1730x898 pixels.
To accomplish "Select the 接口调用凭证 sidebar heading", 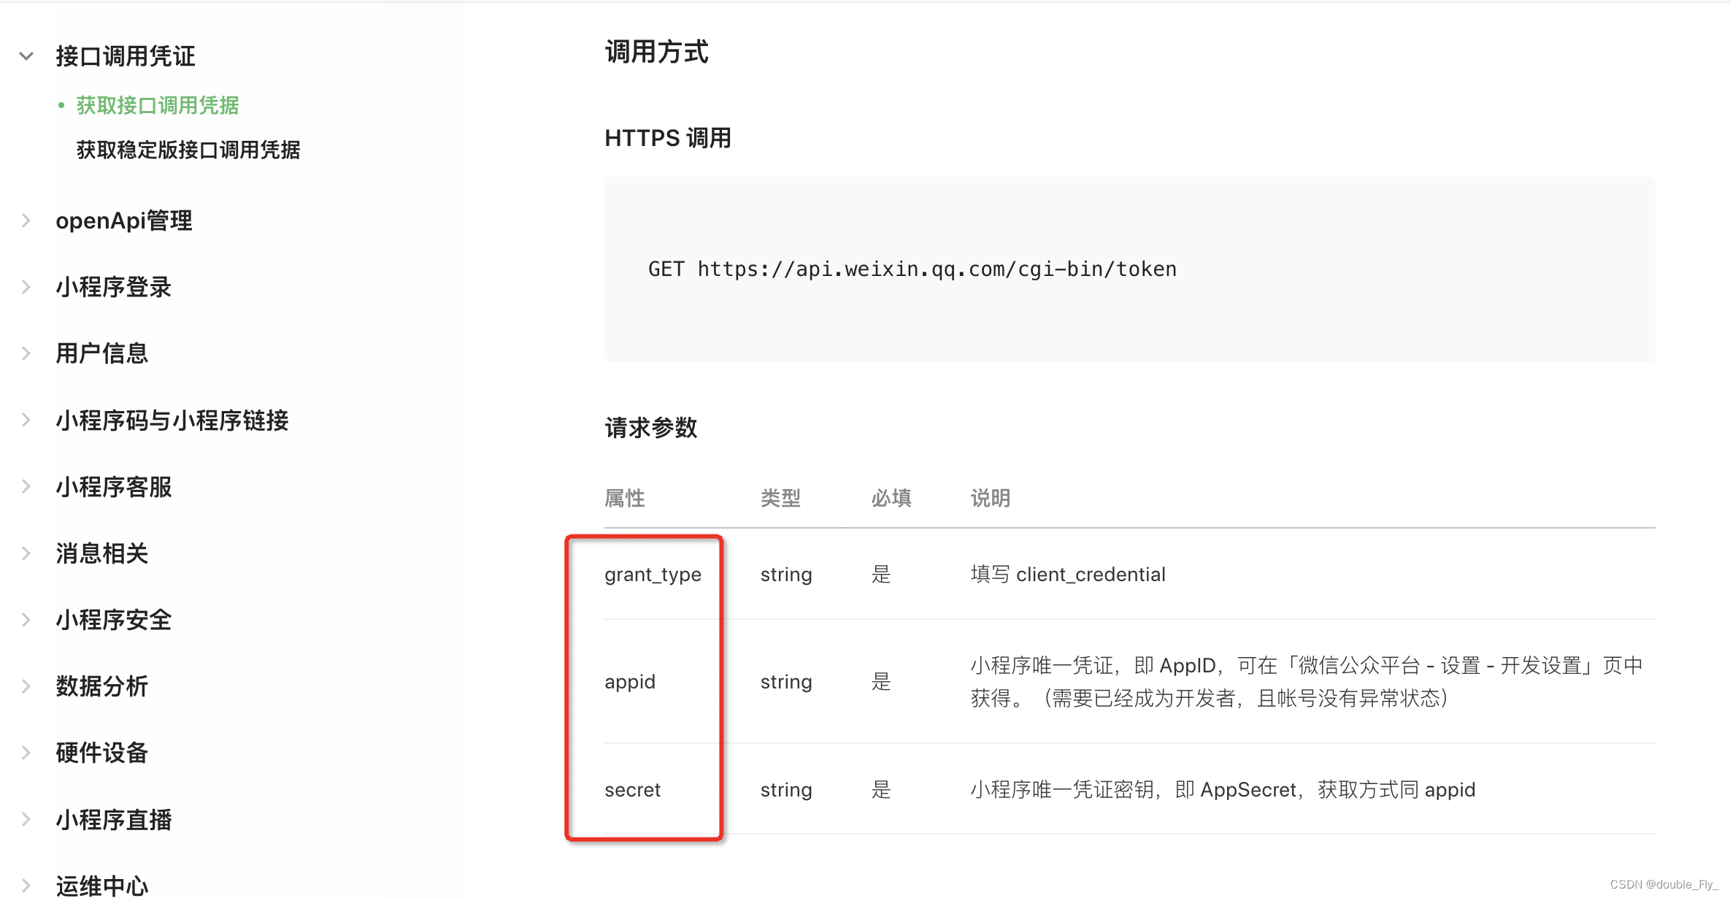I will point(126,56).
